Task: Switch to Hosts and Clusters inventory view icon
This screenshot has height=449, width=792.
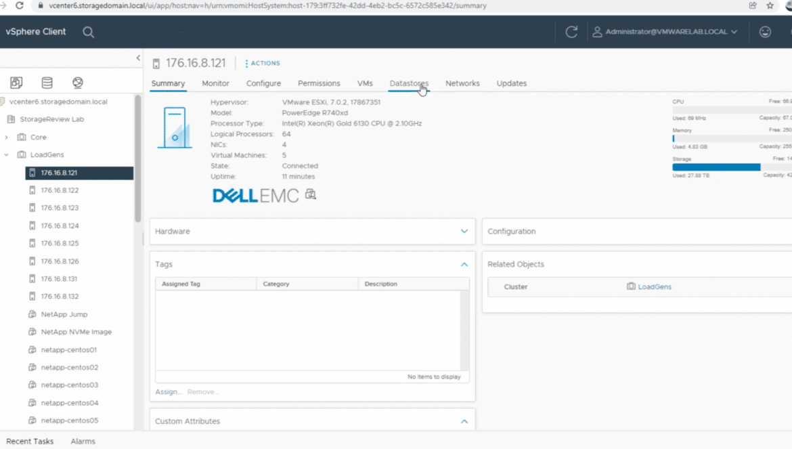Action: pyautogui.click(x=16, y=83)
